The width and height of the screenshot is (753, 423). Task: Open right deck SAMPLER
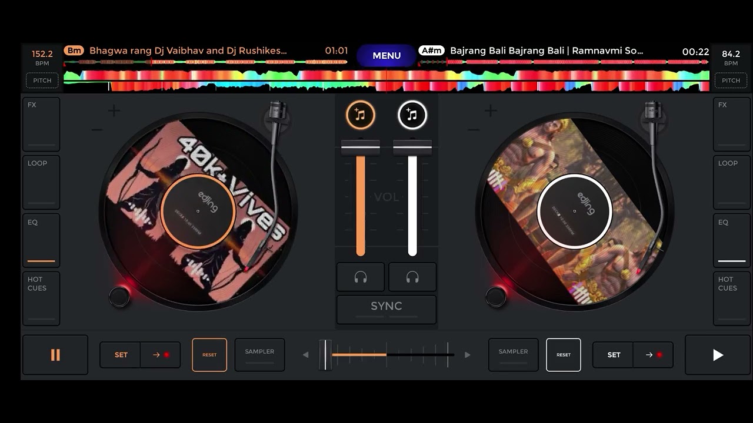513,355
